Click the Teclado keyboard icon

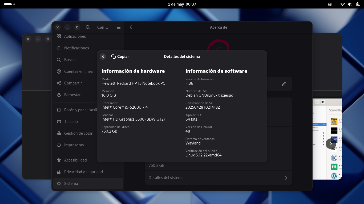click(59, 122)
